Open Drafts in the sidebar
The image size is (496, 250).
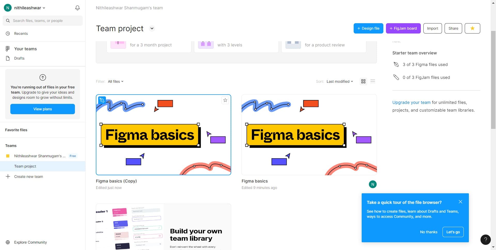tap(19, 58)
